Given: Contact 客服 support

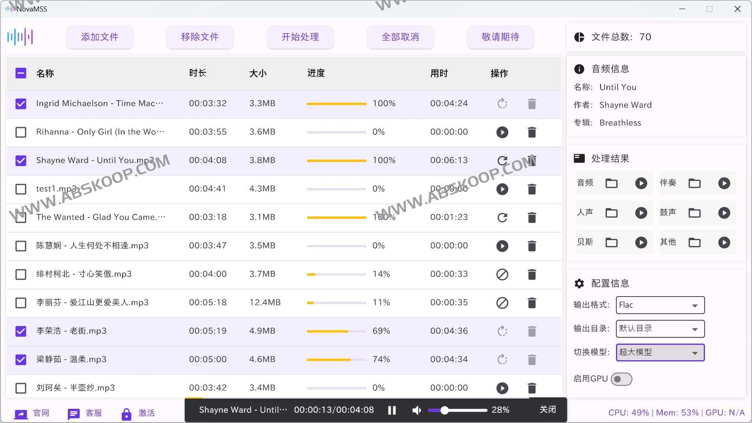Looking at the screenshot, I should [94, 413].
